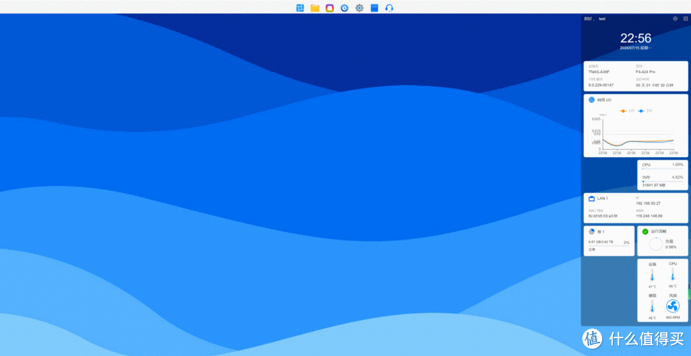Open the blue clock backup icon
Screen dimensions: 691x356
344,8
